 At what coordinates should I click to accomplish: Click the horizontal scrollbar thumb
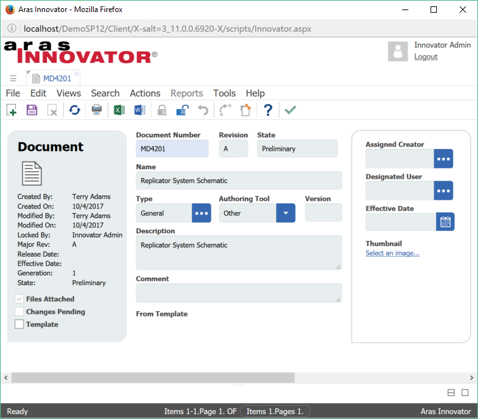pos(153,378)
